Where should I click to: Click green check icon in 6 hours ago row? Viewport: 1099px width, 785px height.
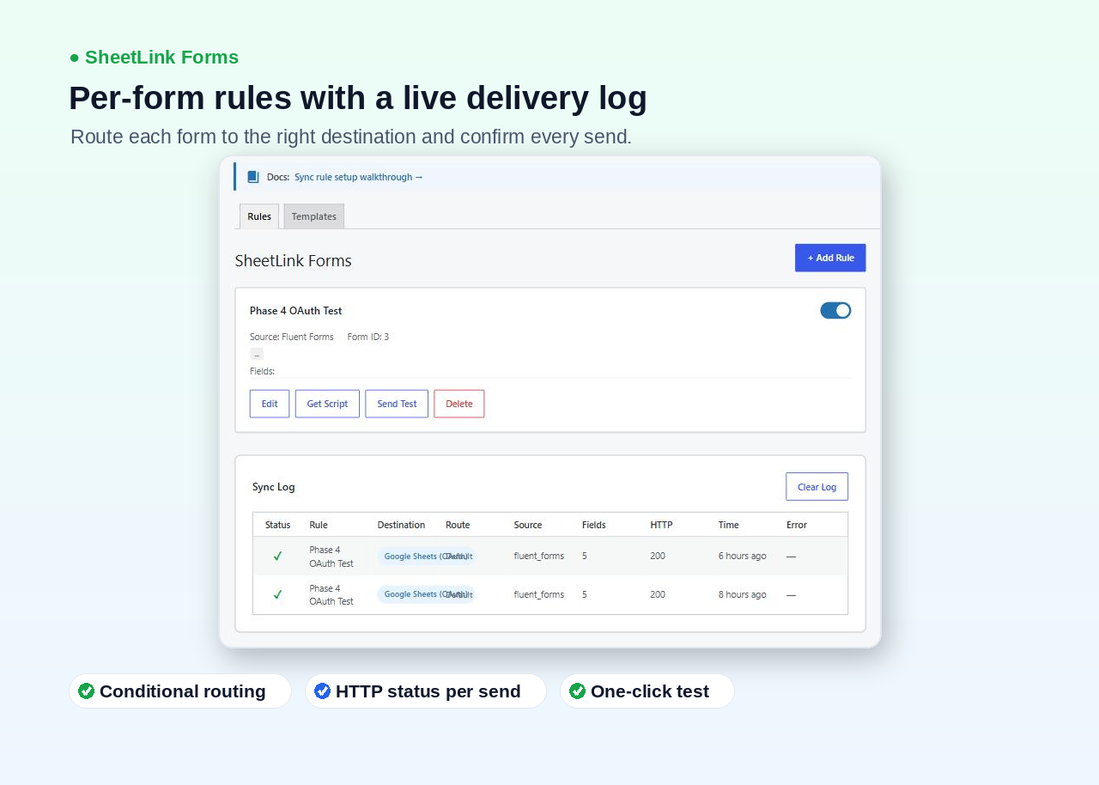[x=277, y=557]
